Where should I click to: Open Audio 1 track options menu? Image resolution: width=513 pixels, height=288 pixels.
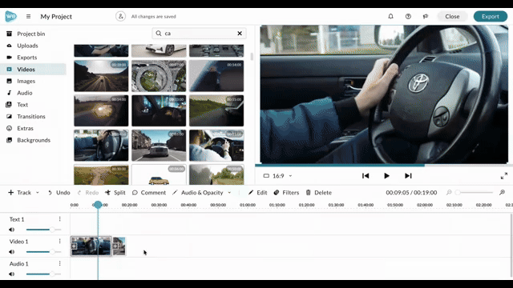point(60,263)
